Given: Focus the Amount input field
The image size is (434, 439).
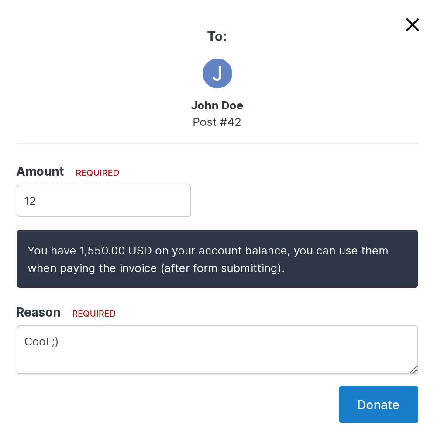Looking at the screenshot, I should pos(104,201).
